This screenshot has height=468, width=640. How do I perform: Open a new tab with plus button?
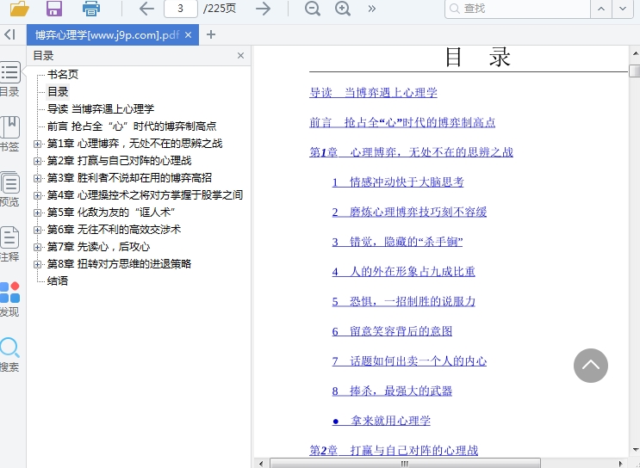tap(211, 35)
